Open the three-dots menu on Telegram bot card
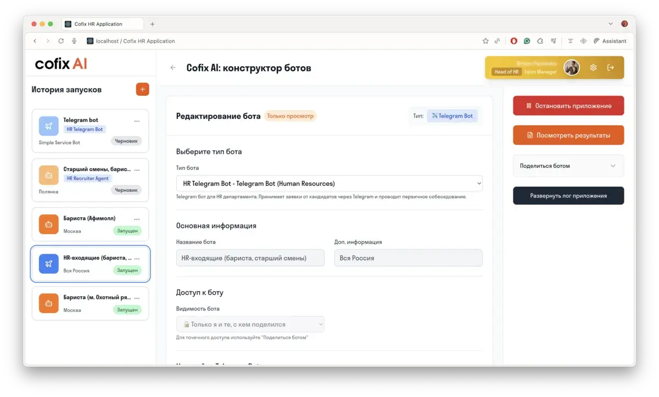The image size is (659, 397). pyautogui.click(x=137, y=121)
